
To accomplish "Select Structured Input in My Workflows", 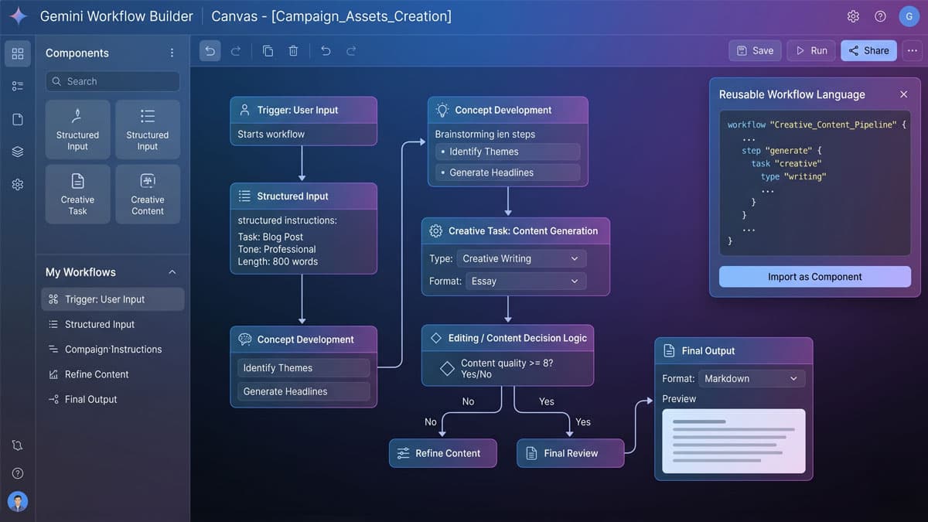I will (x=113, y=324).
